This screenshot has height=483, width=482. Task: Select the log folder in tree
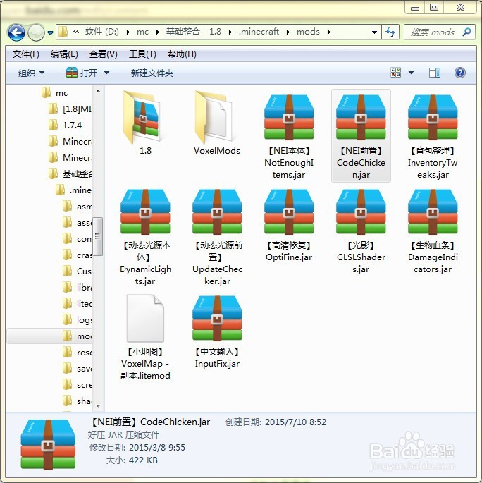click(x=77, y=319)
